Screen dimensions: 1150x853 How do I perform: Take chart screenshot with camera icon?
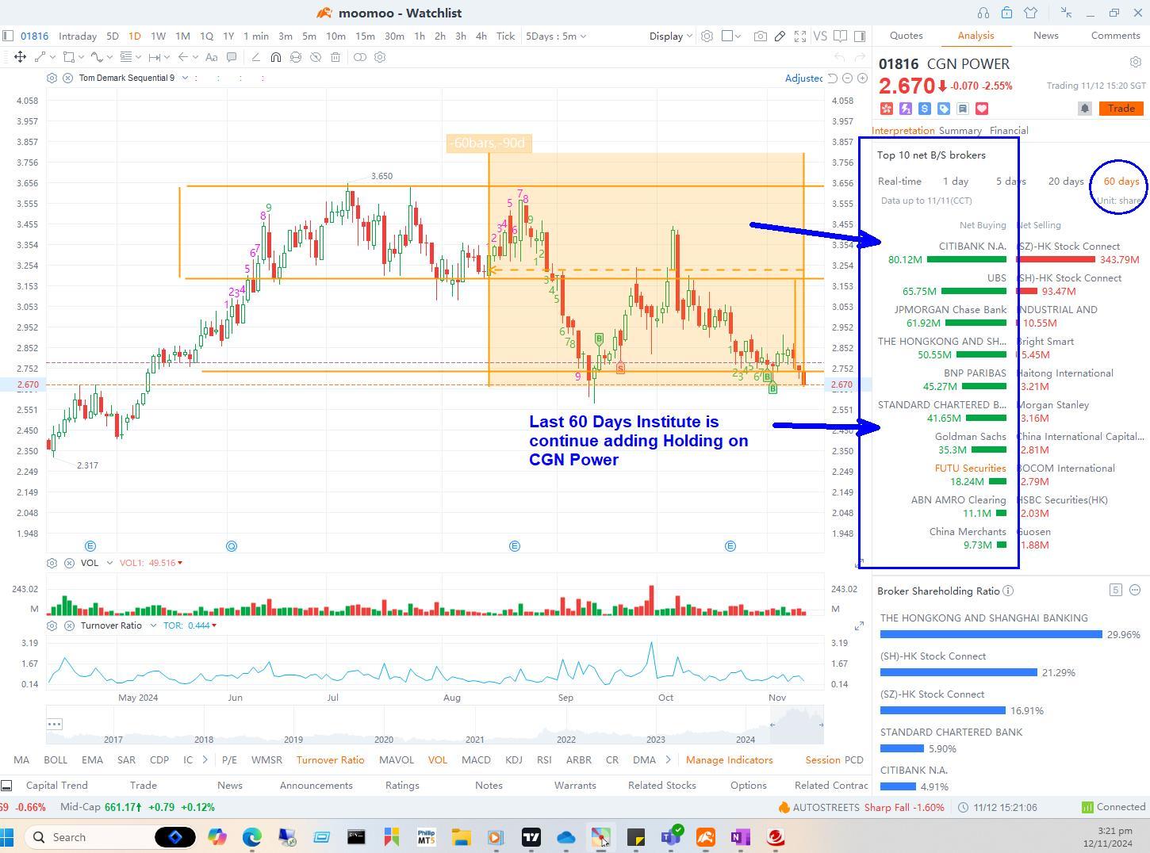pyautogui.click(x=760, y=36)
